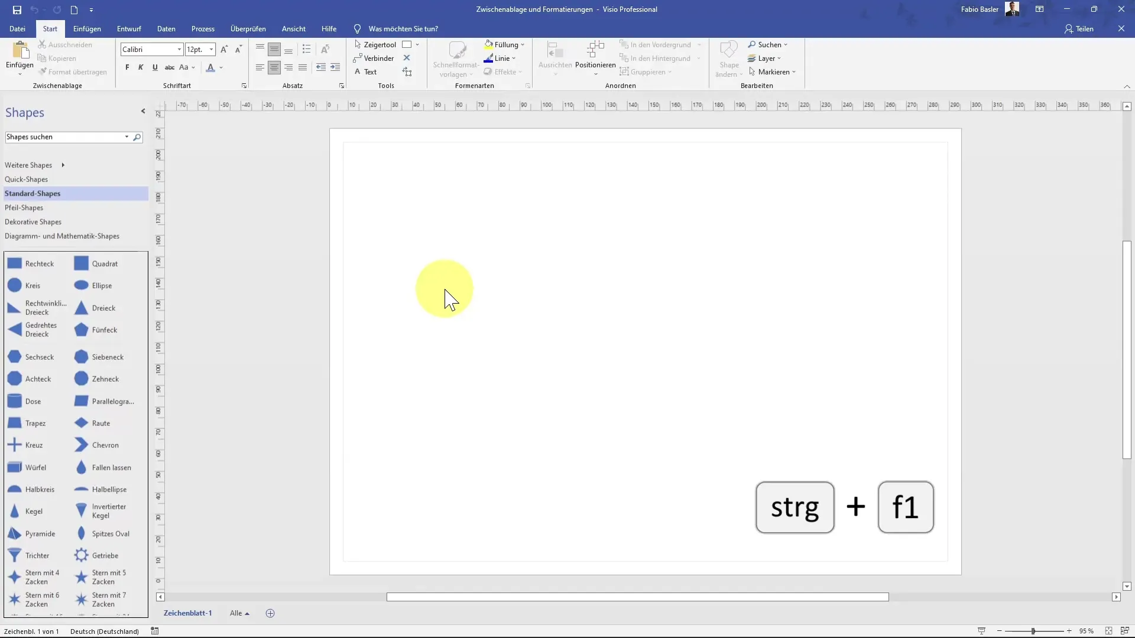Expand Weitere Shapes menu

tap(34, 165)
